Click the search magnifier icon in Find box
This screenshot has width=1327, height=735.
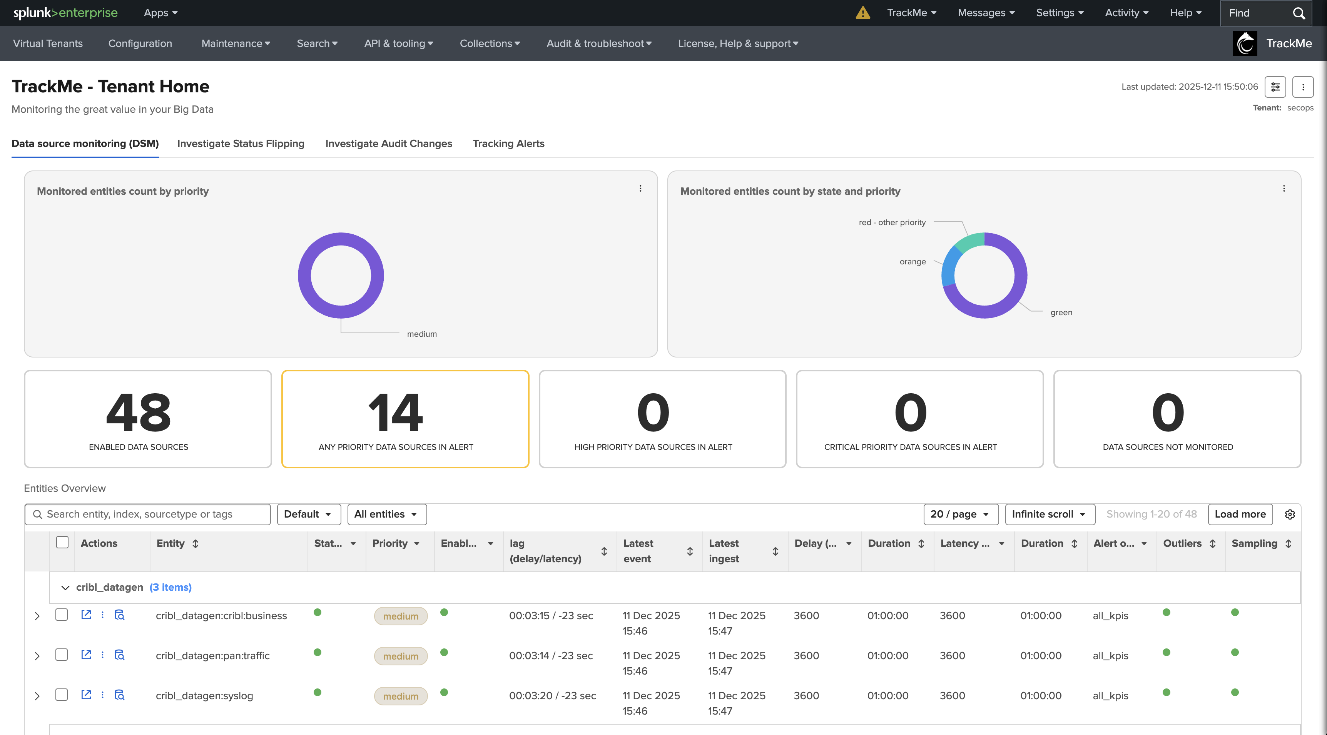1299,13
